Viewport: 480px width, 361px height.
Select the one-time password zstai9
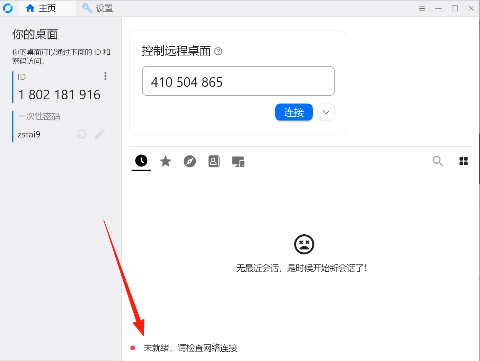pos(29,134)
